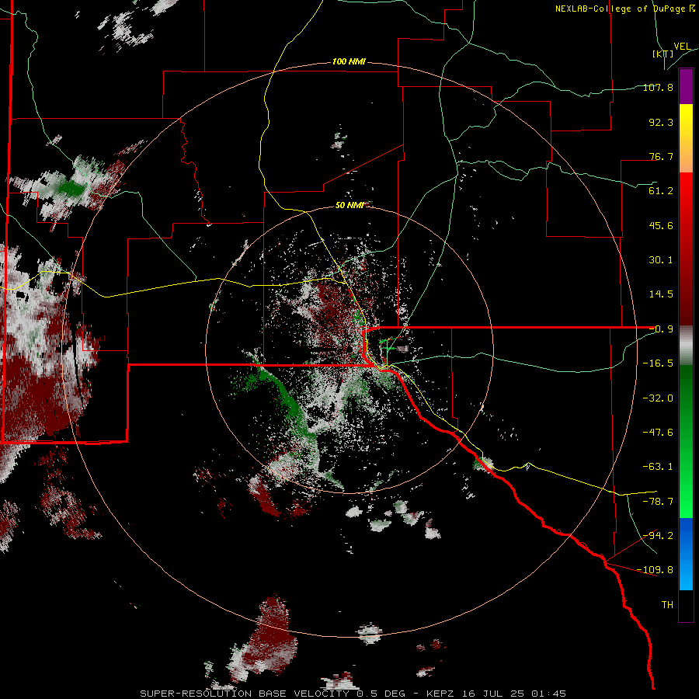Click the 100 NMI range ring label

(x=349, y=61)
